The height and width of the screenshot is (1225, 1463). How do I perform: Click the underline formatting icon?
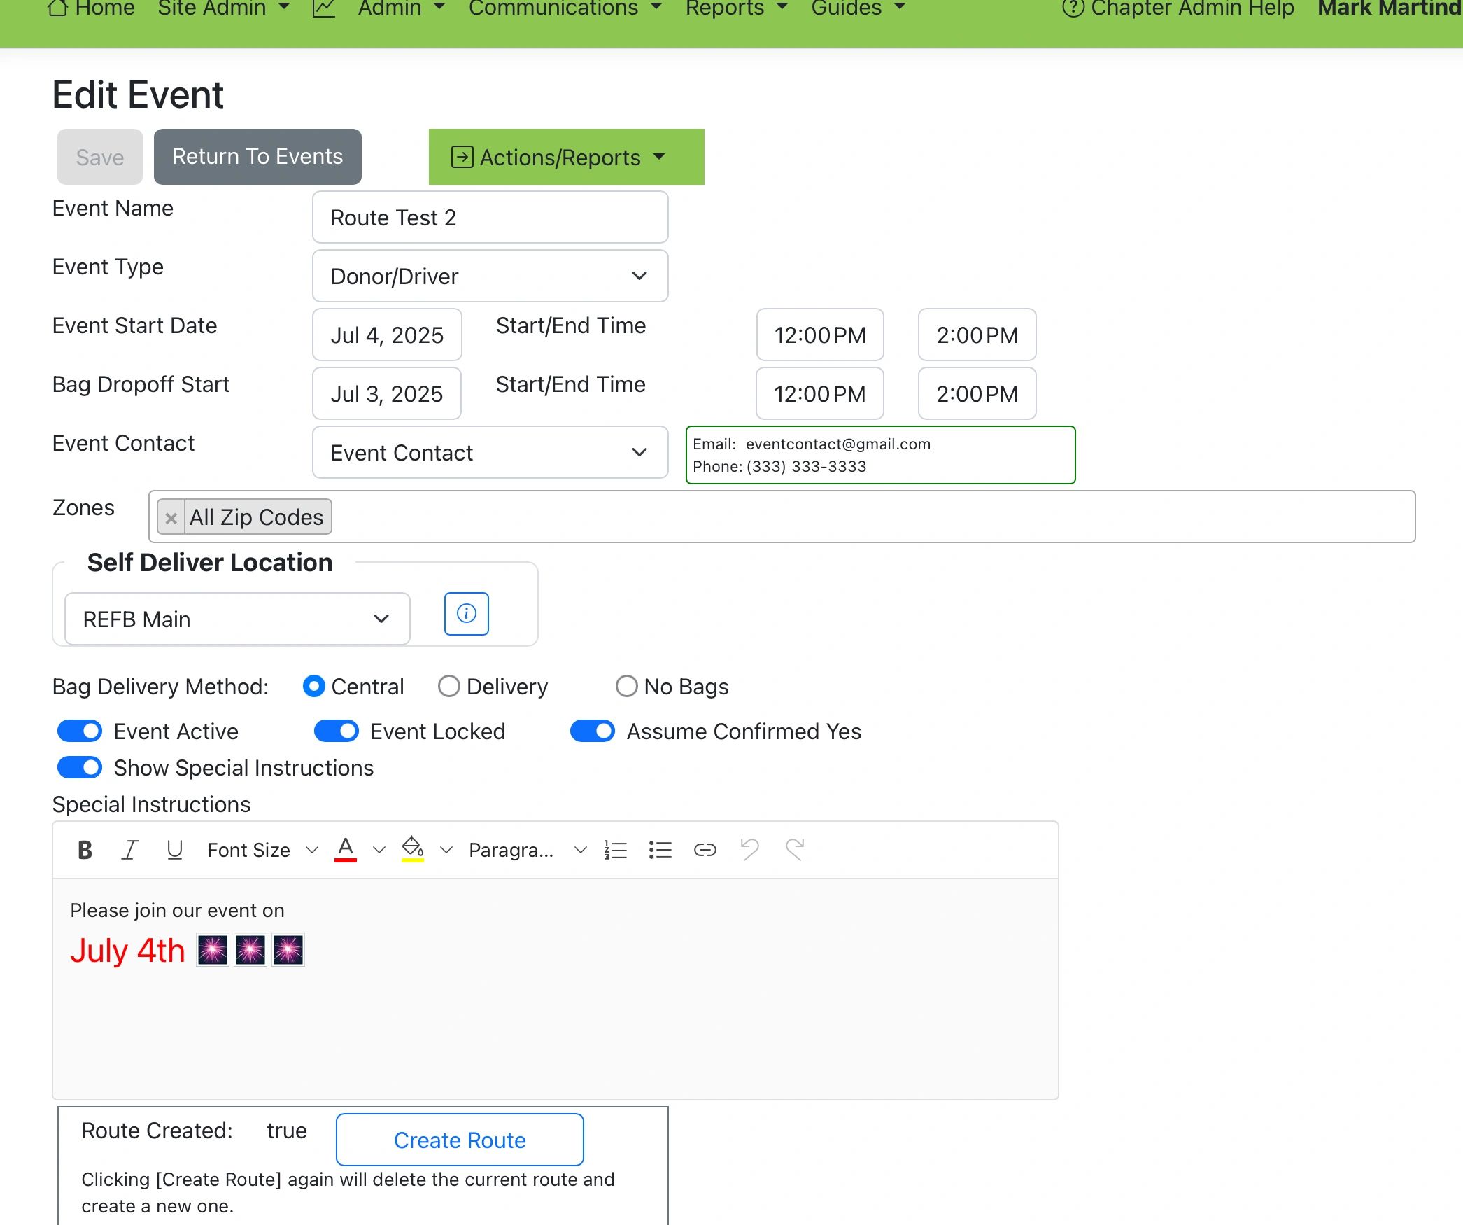click(174, 850)
